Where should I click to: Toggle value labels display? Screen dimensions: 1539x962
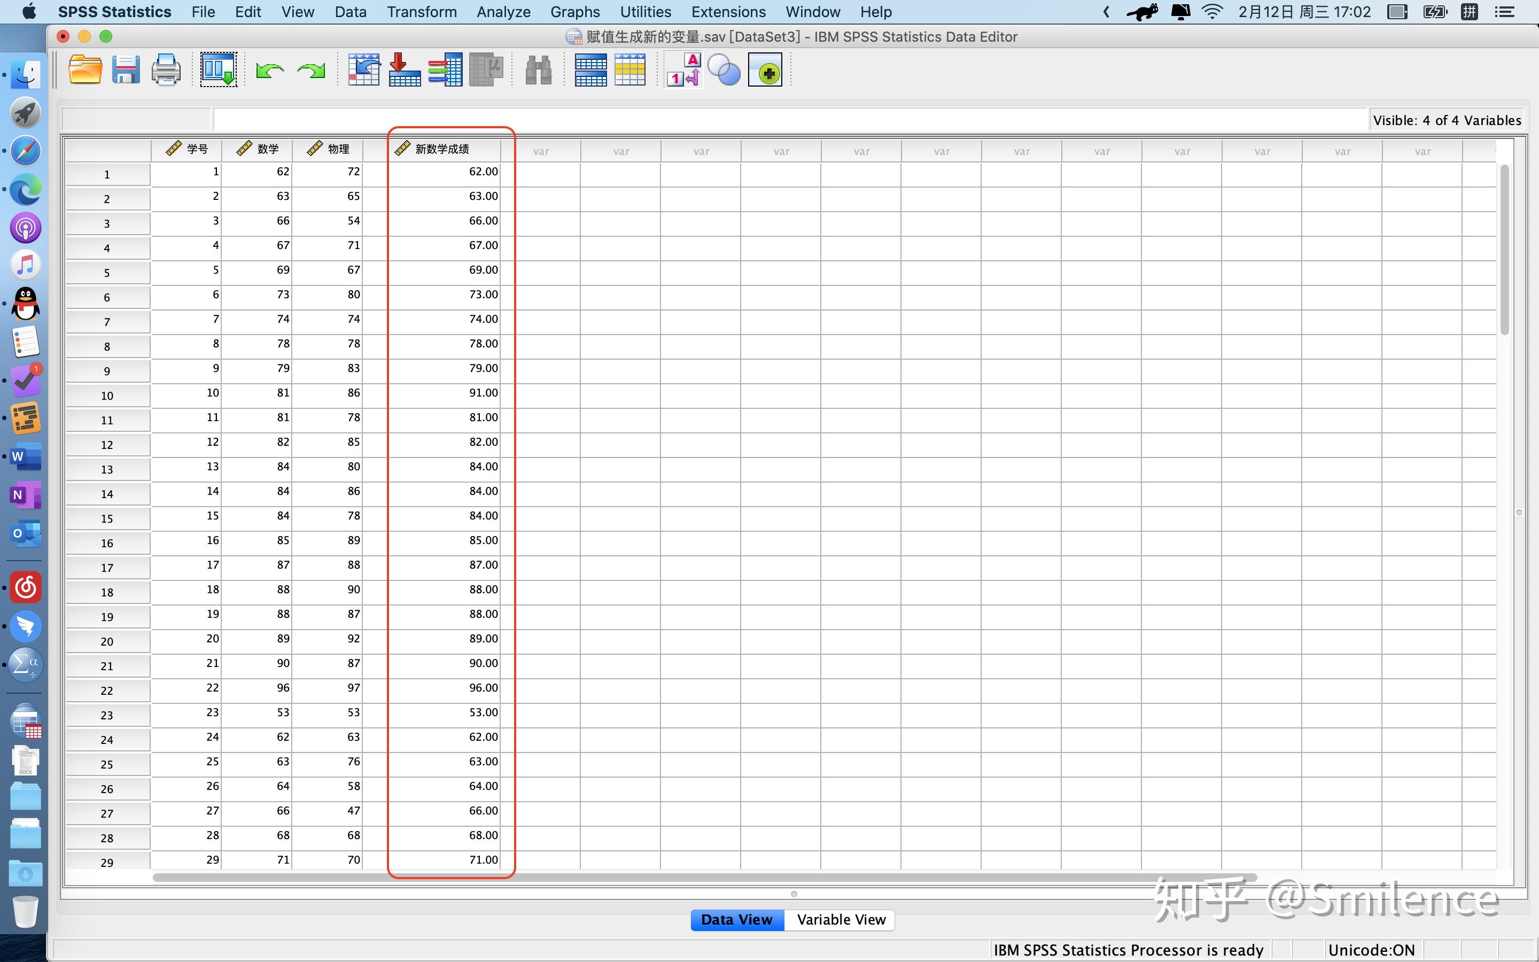pos(682,70)
